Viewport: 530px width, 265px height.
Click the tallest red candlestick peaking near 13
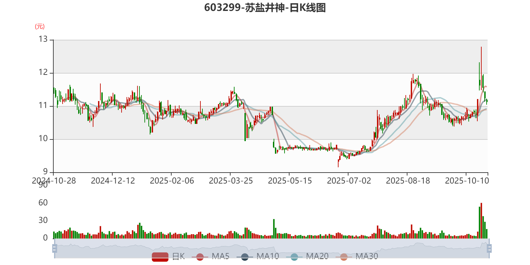481,68
